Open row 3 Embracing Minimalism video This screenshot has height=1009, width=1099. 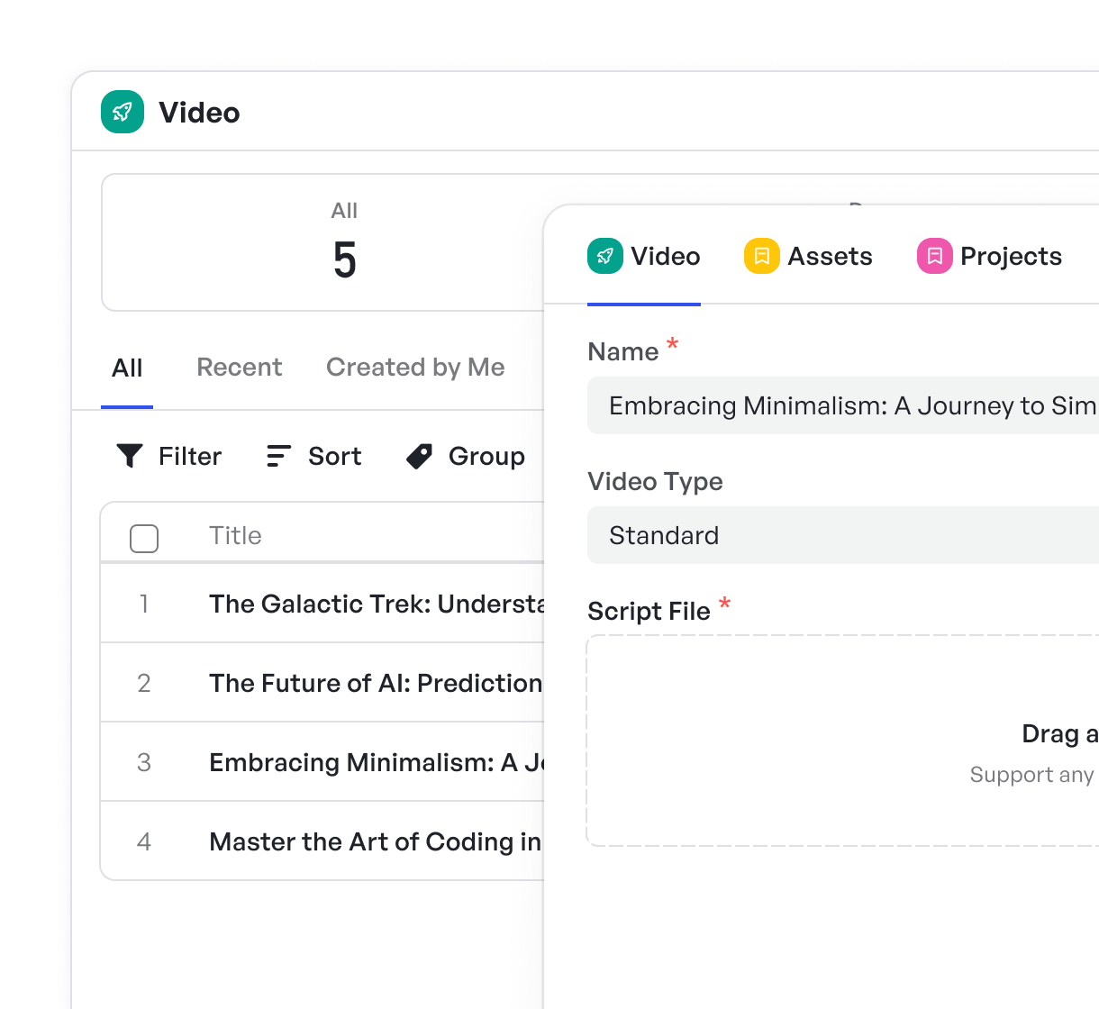[x=322, y=762]
